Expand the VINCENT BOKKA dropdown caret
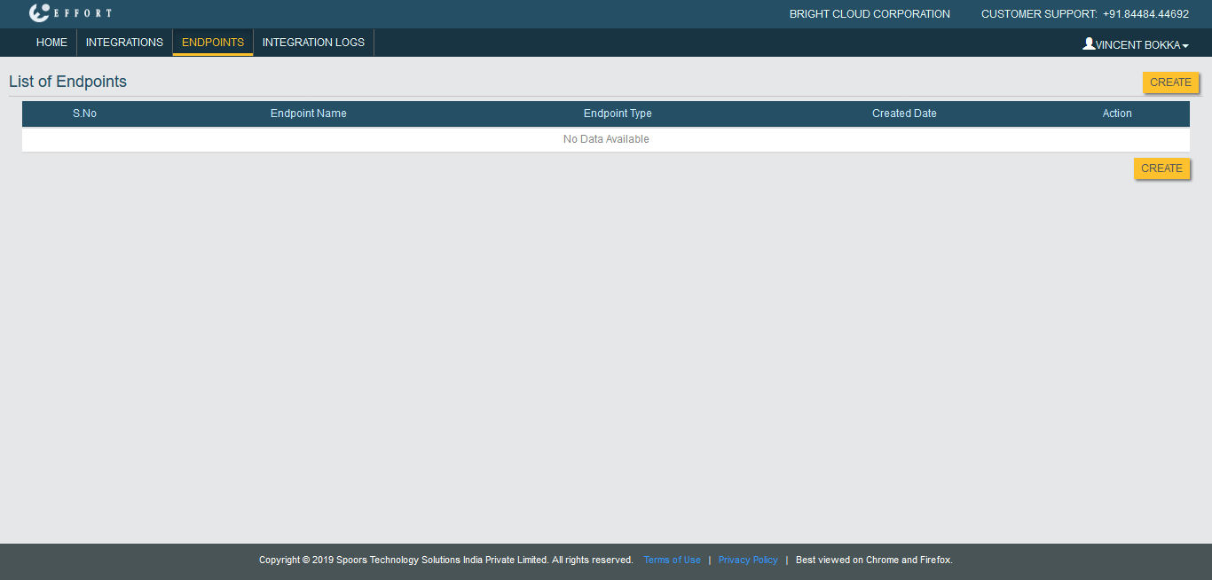 [1185, 46]
